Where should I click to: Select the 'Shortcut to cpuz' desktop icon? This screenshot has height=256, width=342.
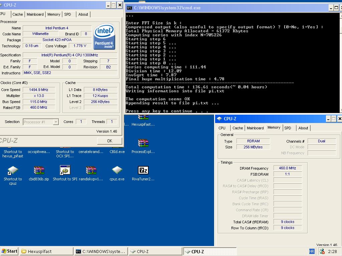pos(13,170)
